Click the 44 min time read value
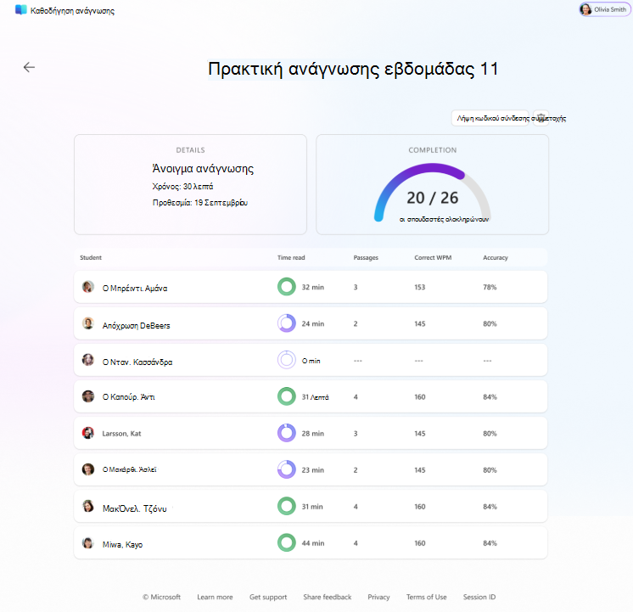 click(x=313, y=543)
